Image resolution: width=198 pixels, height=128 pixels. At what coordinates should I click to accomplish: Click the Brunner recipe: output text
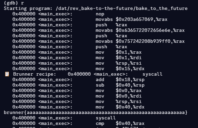[35, 74]
